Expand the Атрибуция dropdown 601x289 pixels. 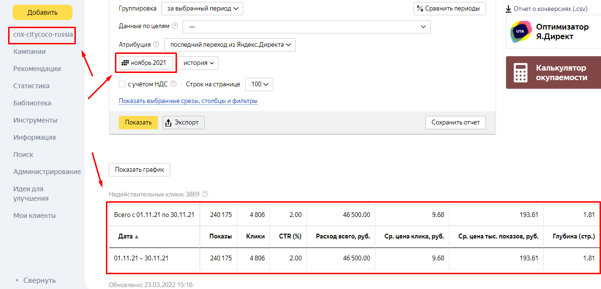230,45
